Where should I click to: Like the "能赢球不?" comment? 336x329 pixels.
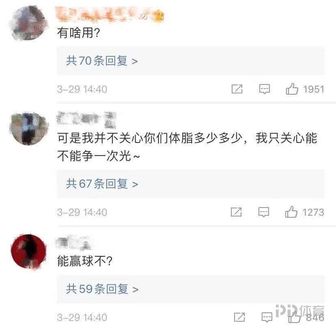tap(295, 317)
